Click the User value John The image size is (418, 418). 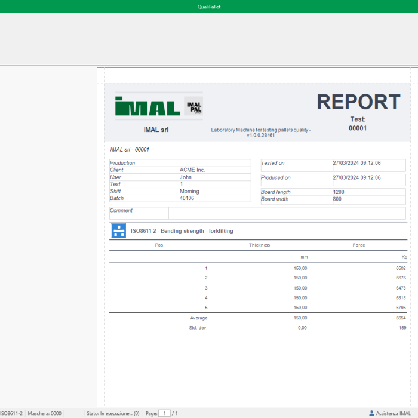(x=186, y=177)
